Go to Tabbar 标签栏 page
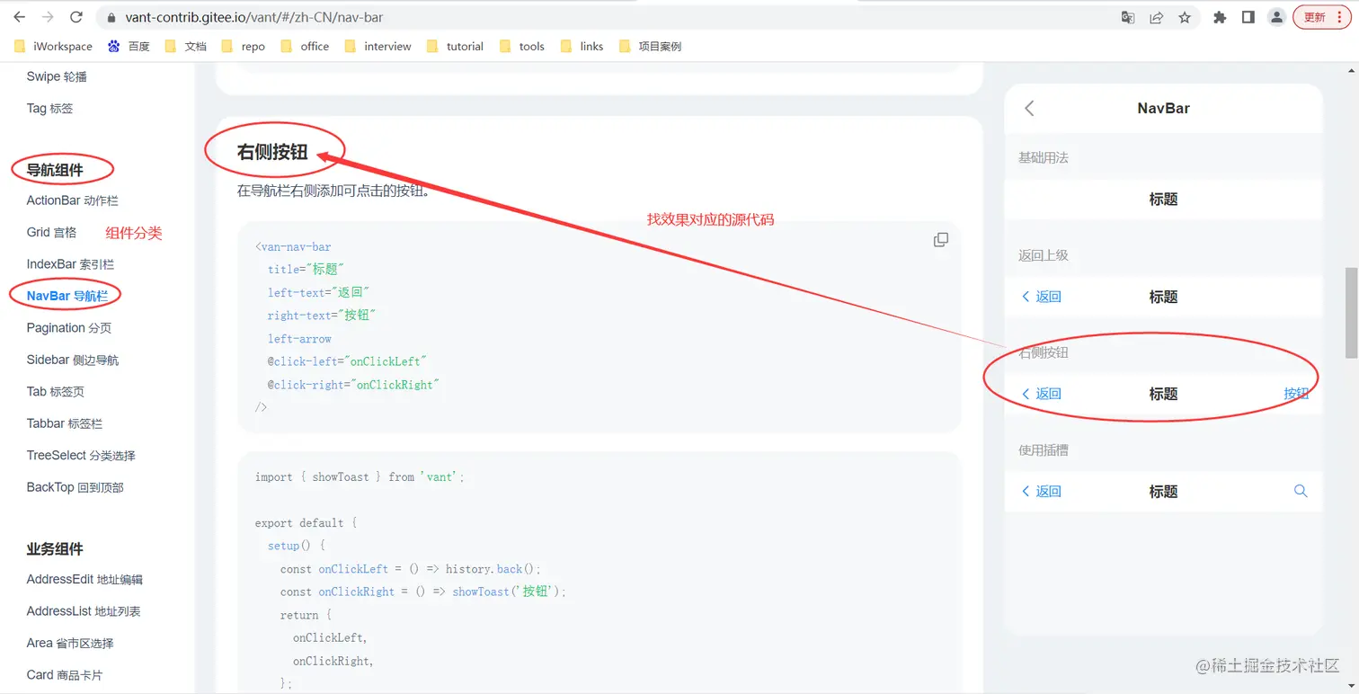The image size is (1359, 694). tap(65, 423)
